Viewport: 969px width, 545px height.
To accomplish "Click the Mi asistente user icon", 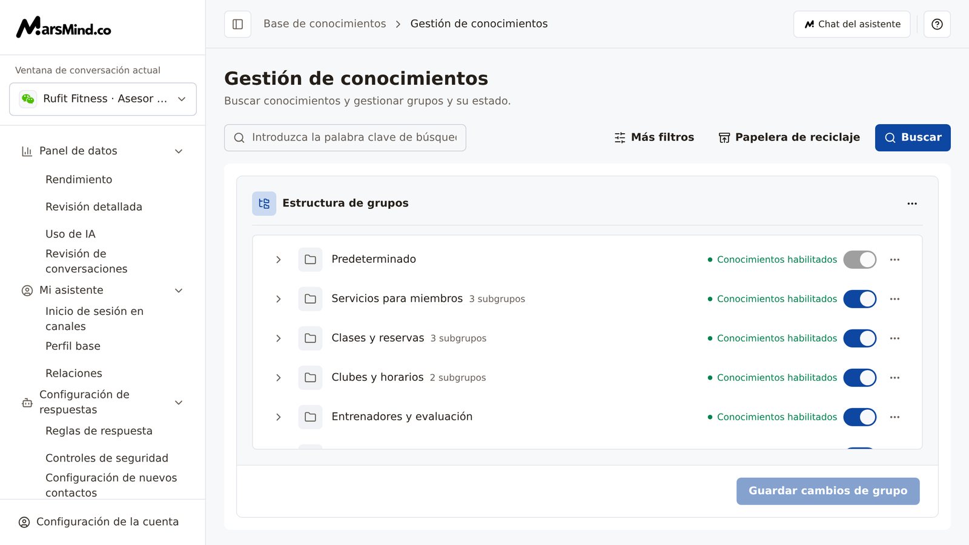I will (27, 291).
